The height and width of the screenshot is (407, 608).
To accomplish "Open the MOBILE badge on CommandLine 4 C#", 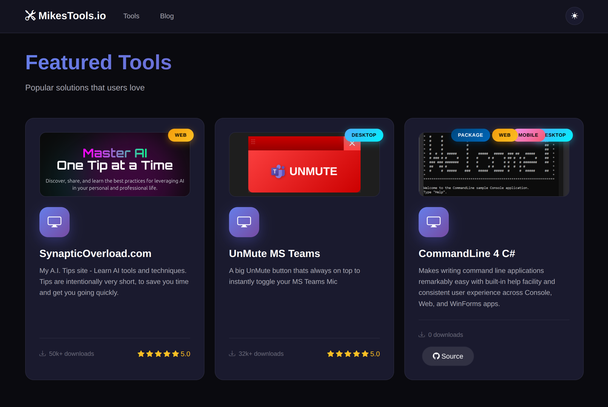I will click(x=528, y=135).
